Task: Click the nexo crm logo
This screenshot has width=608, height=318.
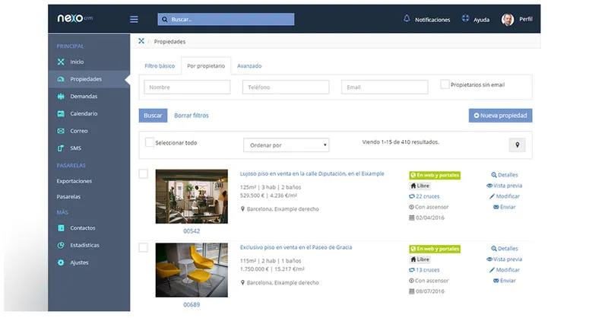Action: pos(74,18)
